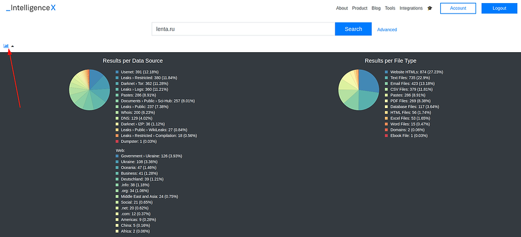The height and width of the screenshot is (237, 521).
Task: Open the Advanced search link
Action: click(387, 30)
